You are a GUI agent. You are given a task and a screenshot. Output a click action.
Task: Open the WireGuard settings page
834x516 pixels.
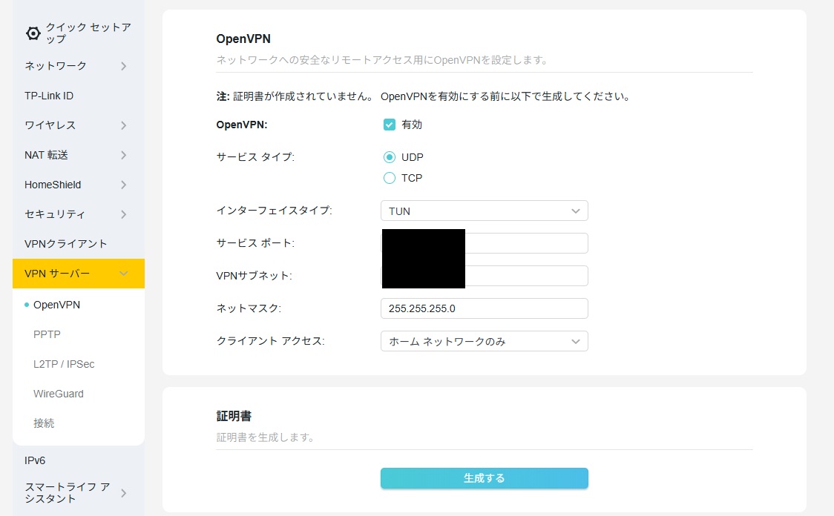pyautogui.click(x=59, y=394)
